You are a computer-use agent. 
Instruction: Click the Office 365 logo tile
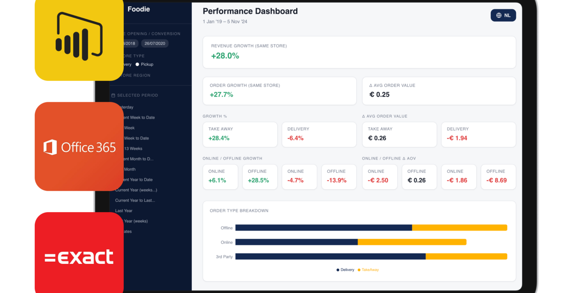point(79,146)
